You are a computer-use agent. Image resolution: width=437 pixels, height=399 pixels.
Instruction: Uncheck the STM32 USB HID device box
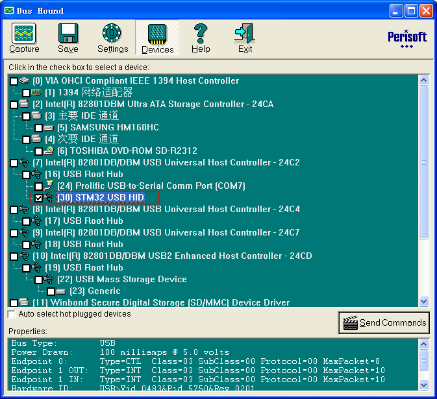38,198
